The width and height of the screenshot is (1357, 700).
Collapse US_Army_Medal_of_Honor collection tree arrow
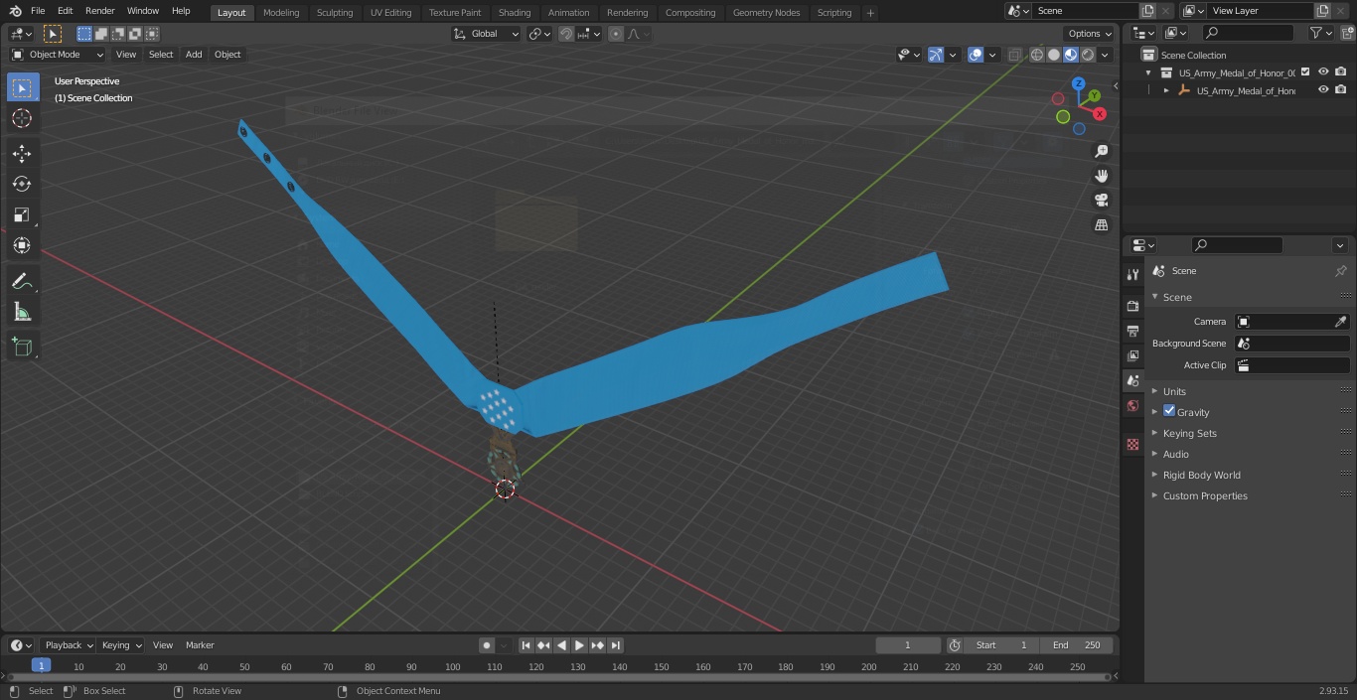coord(1149,72)
